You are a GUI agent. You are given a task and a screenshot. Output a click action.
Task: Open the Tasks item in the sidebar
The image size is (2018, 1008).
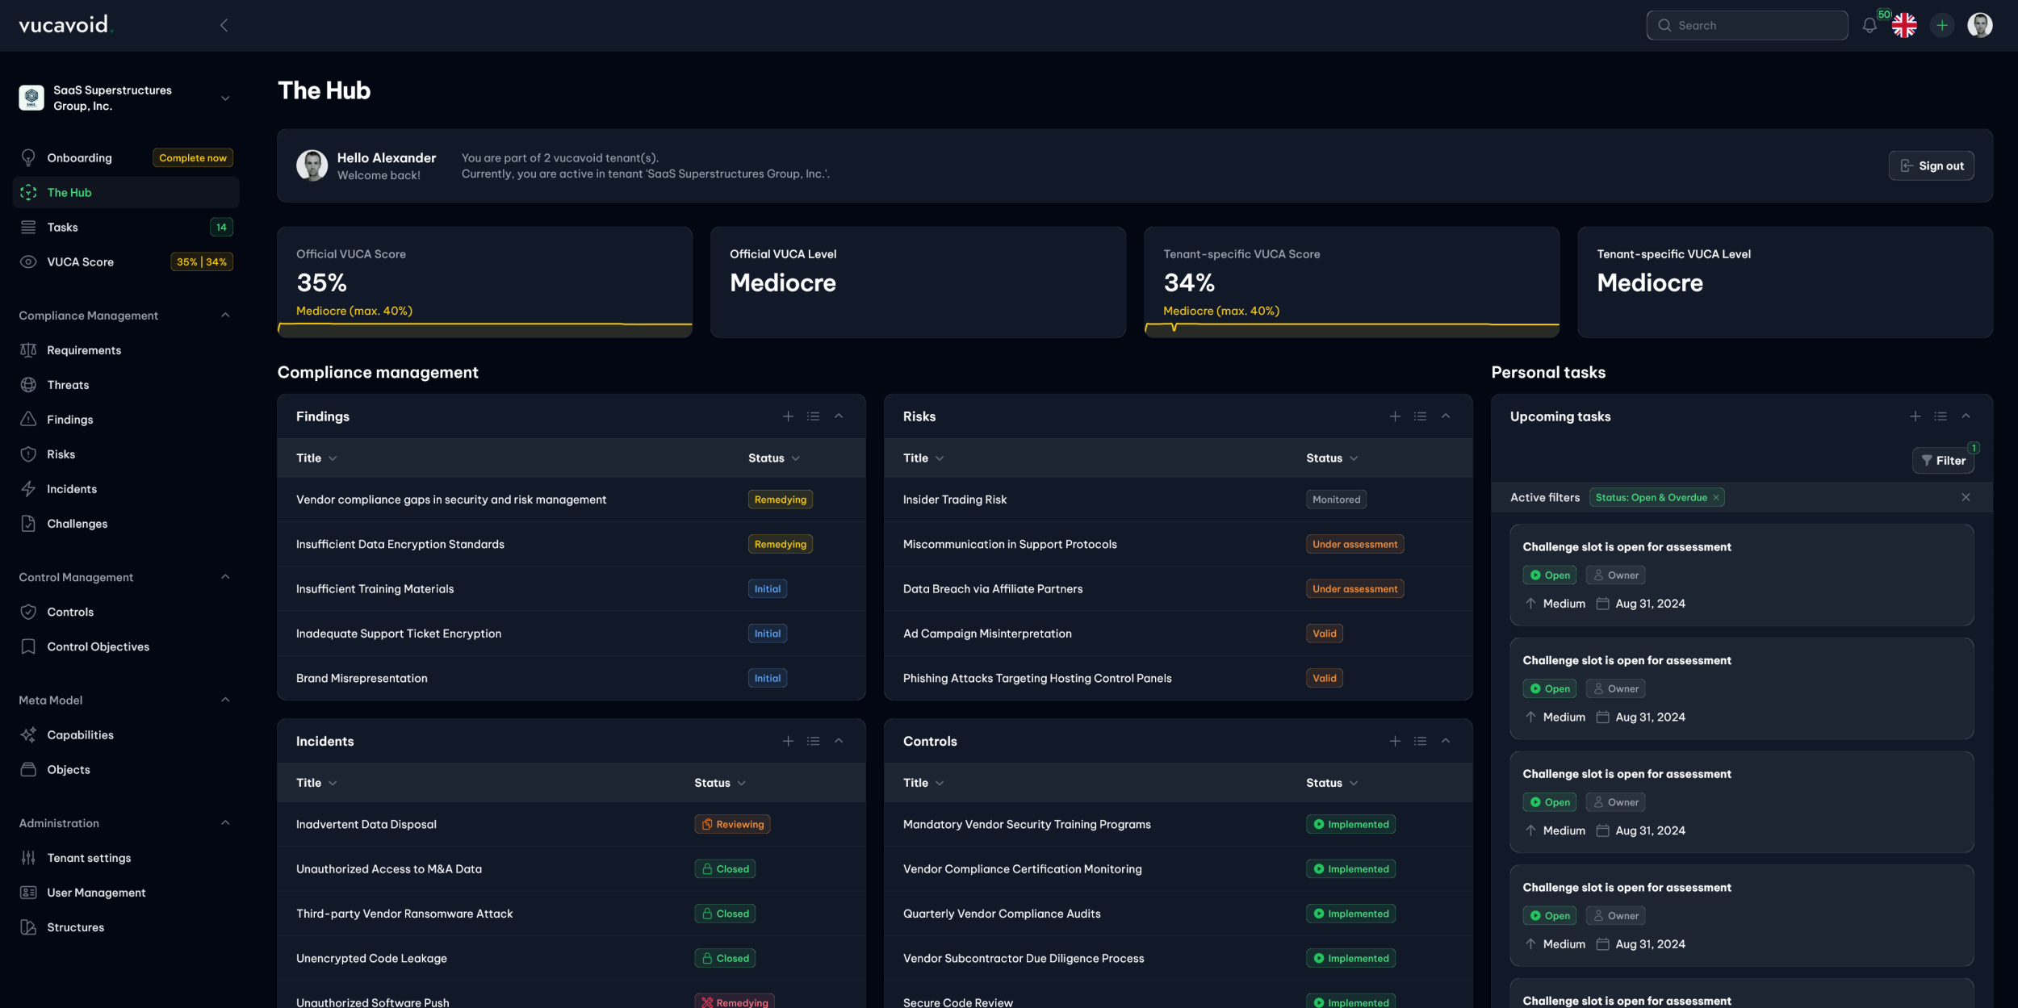tap(63, 227)
